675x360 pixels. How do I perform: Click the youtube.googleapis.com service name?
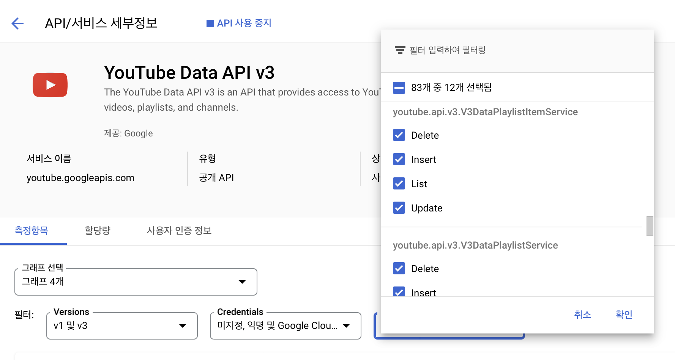coord(80,178)
